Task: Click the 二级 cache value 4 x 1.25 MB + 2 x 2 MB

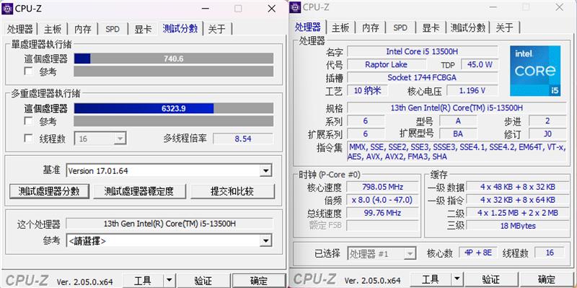Action: pyautogui.click(x=518, y=212)
